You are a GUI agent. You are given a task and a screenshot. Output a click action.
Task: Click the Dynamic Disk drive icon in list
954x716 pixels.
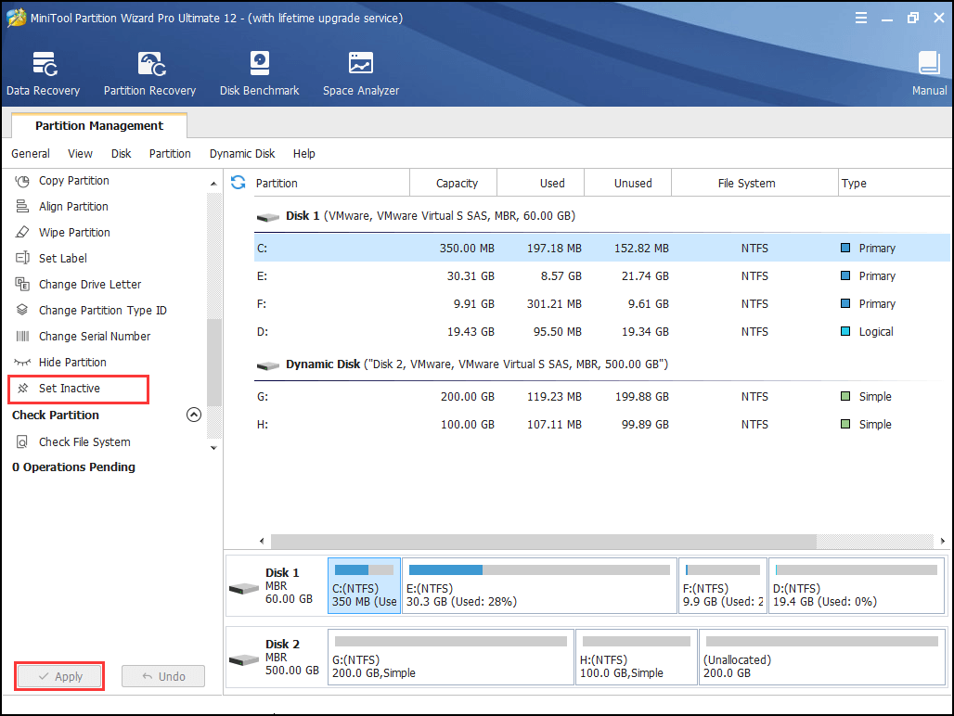coord(267,365)
